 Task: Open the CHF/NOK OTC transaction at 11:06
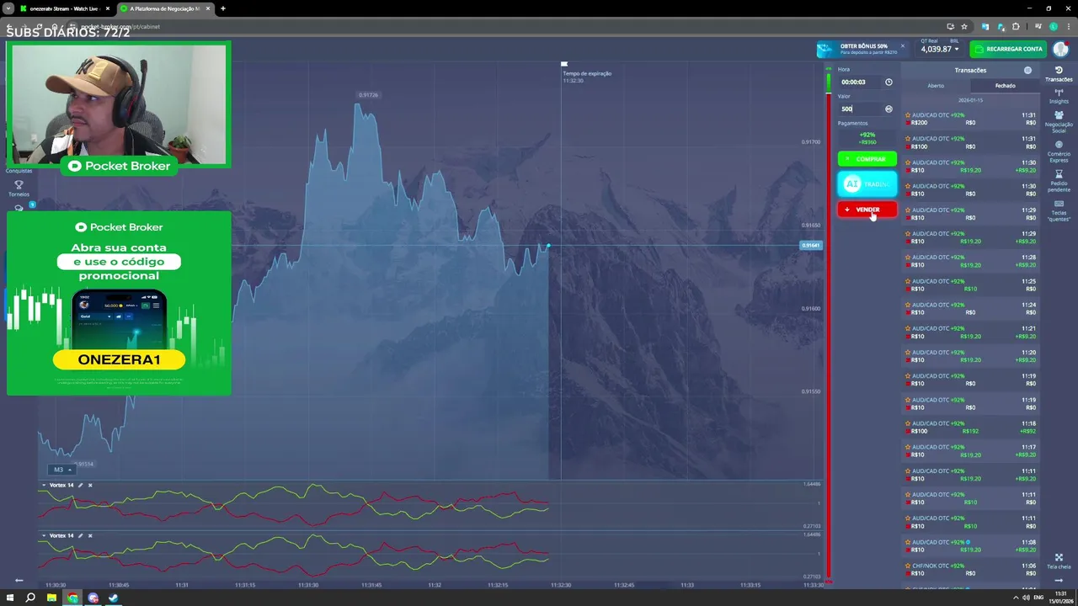coord(970,570)
